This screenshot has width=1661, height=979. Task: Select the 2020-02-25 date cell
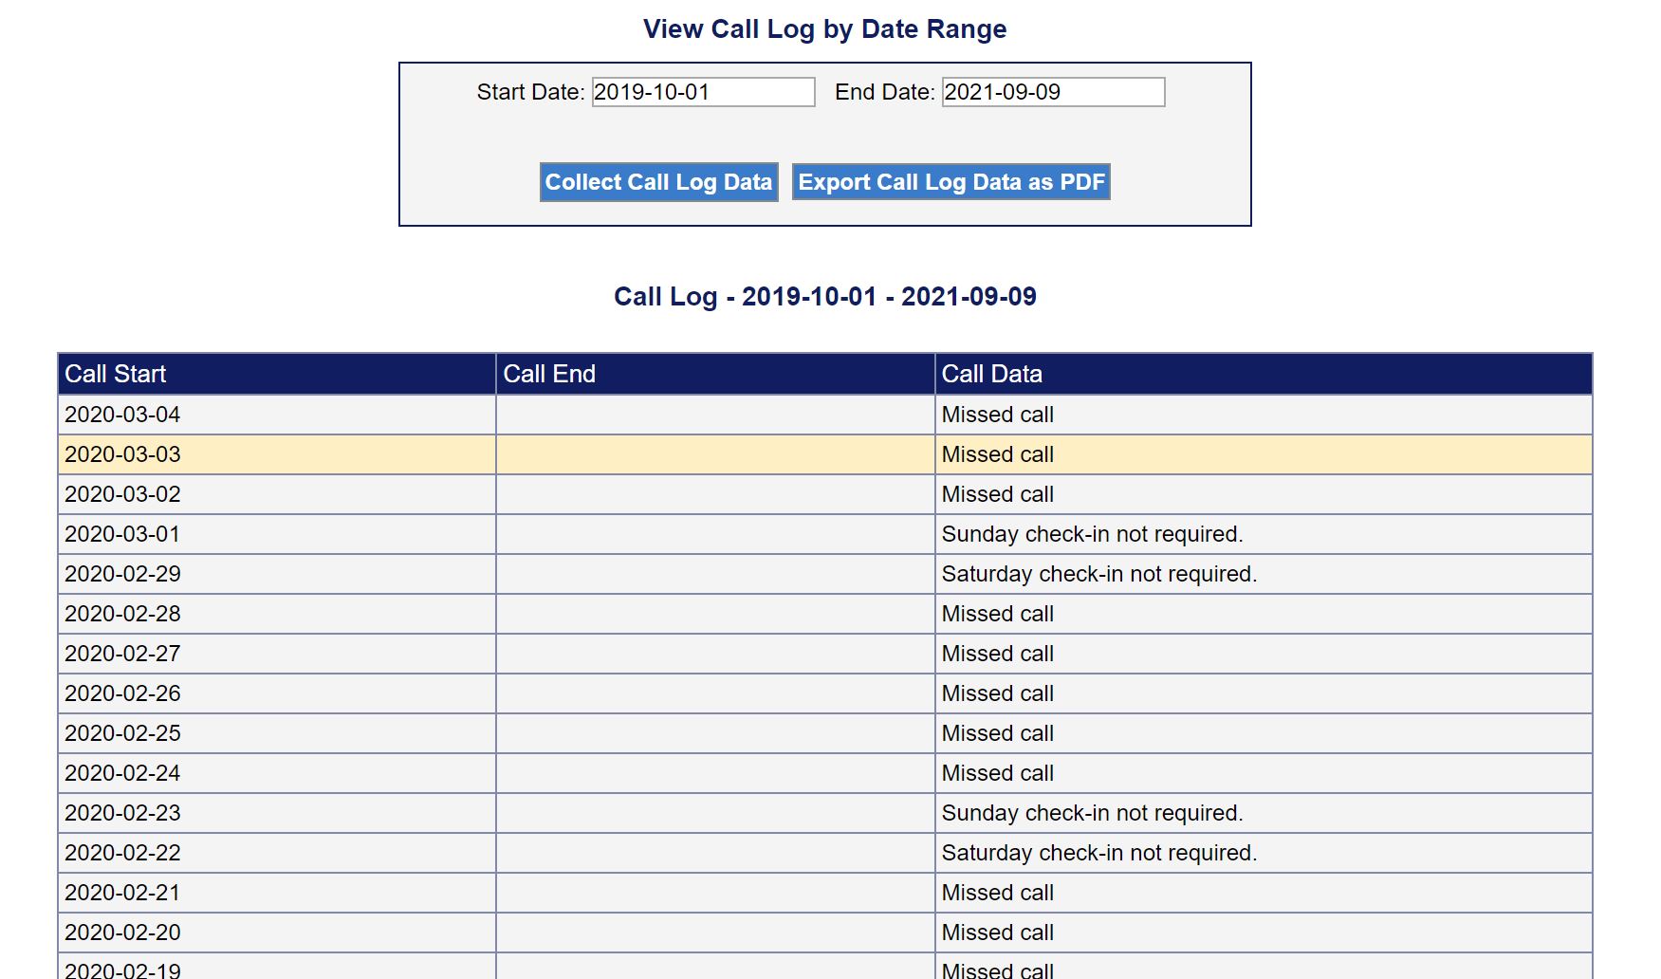[122, 733]
